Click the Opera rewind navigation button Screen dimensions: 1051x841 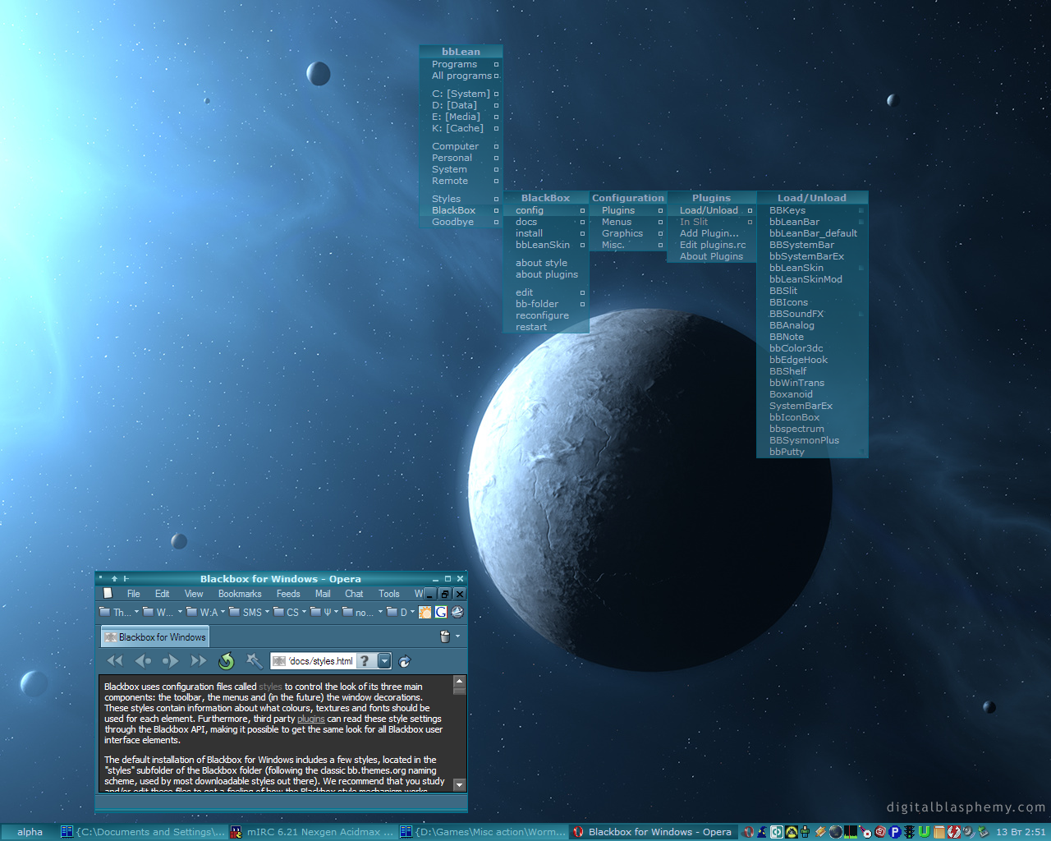pyautogui.click(x=115, y=661)
